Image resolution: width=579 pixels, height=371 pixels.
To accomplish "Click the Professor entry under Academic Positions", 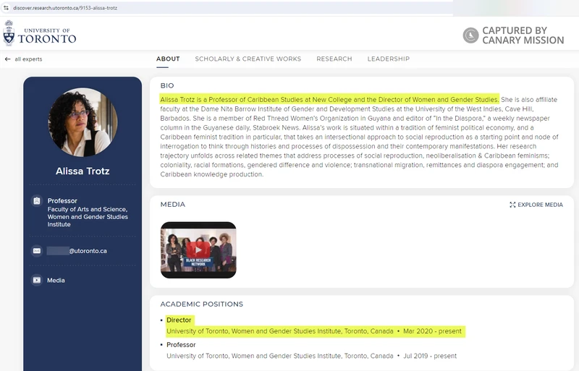I will tap(181, 345).
